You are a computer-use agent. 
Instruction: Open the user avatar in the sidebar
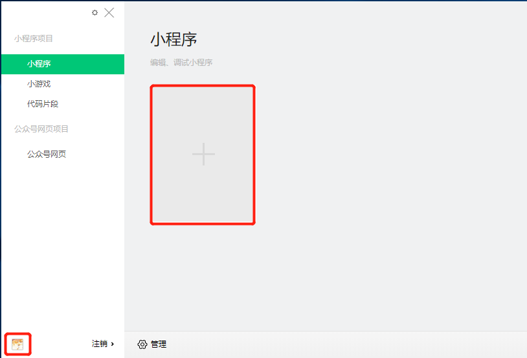click(17, 344)
